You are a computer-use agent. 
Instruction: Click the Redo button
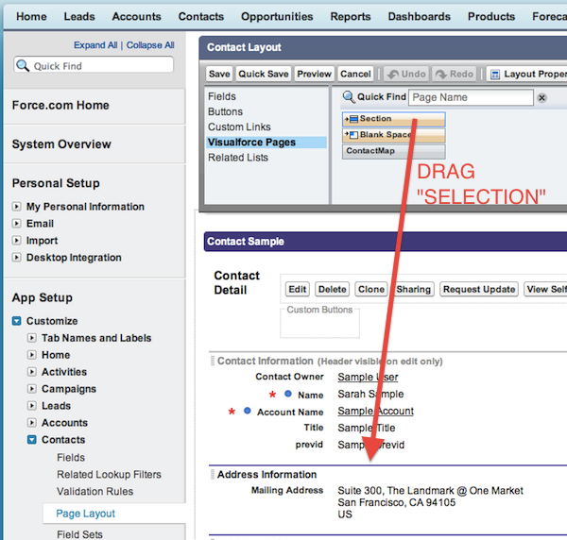pyautogui.click(x=455, y=74)
